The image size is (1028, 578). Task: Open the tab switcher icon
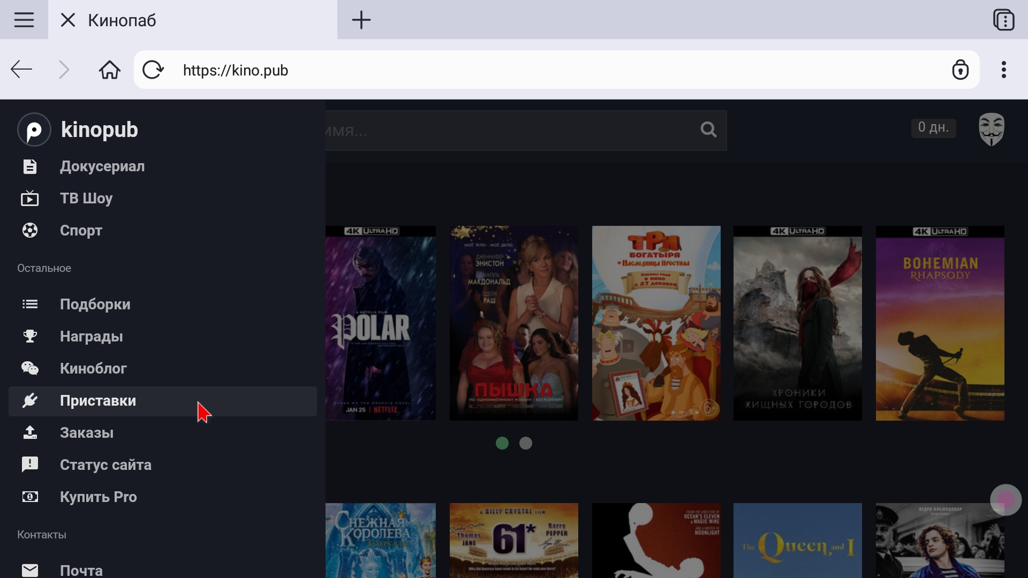(1003, 20)
